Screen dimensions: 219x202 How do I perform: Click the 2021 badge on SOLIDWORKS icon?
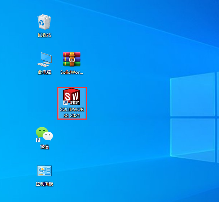(75, 103)
